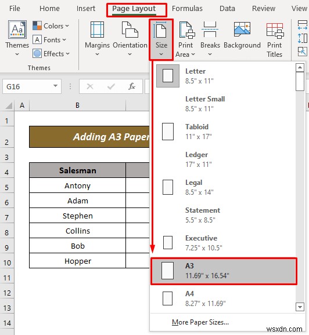The image size is (309, 335).
Task: Open the theme Colors dropdown
Action: (x=51, y=26)
